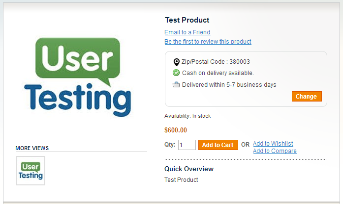Click the MORE VIEWS heading

pyautogui.click(x=32, y=148)
